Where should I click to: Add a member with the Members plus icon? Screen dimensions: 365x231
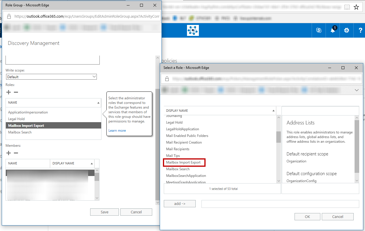tap(9, 153)
